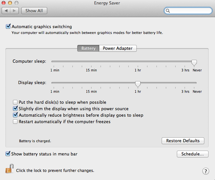This screenshot has width=215, height=180.
Task: Click the red close window button
Action: click(x=4, y=3)
